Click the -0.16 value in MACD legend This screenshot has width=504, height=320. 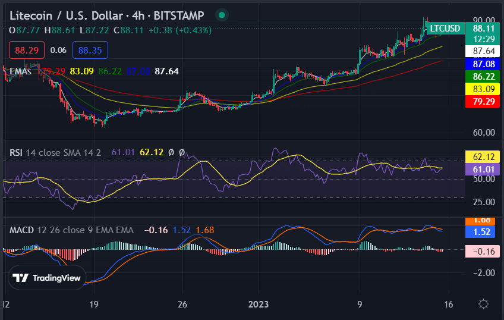(x=156, y=230)
